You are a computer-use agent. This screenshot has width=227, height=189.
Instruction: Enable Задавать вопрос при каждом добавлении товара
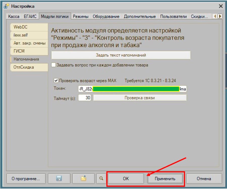click(x=53, y=65)
